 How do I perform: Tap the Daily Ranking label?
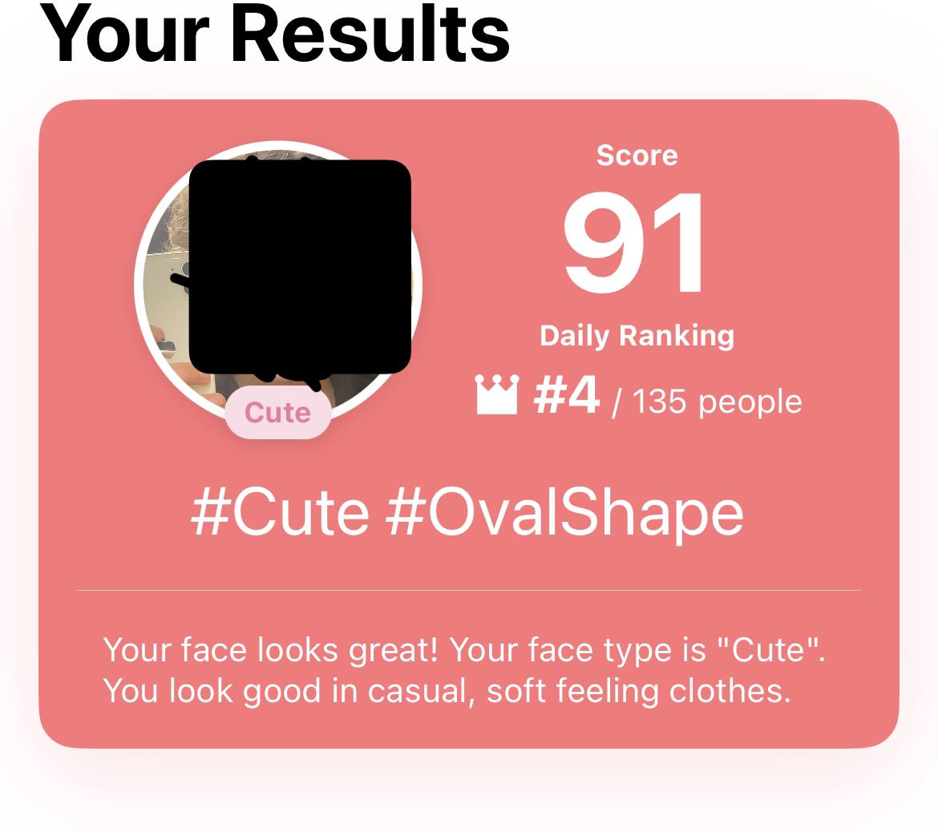tap(637, 336)
